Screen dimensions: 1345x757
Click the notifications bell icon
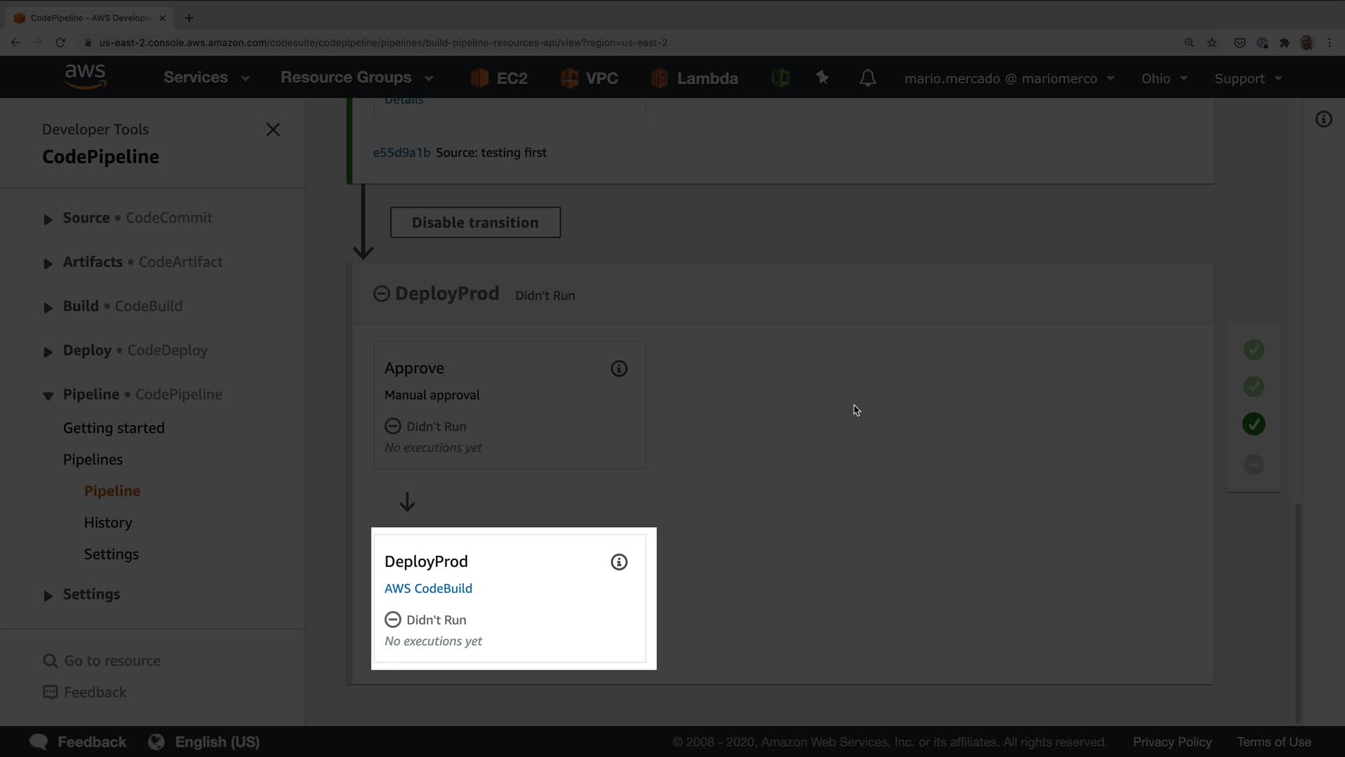click(x=867, y=78)
